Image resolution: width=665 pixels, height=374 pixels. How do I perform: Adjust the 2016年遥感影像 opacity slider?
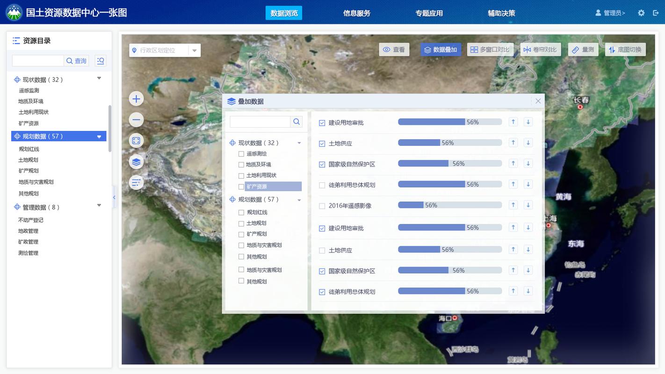(423, 205)
